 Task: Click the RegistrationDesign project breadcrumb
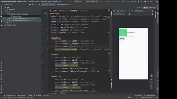[8, 2]
